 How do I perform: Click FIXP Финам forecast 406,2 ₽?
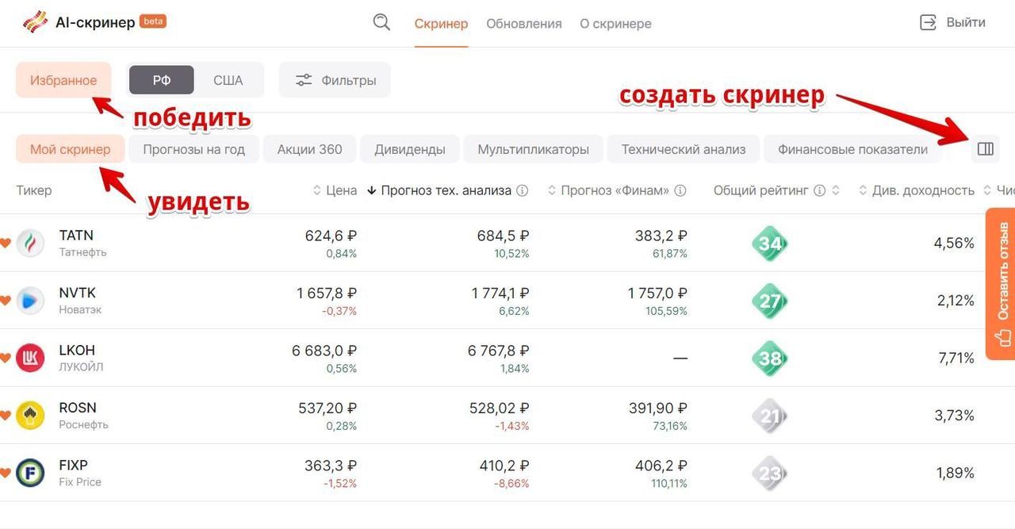(x=661, y=466)
